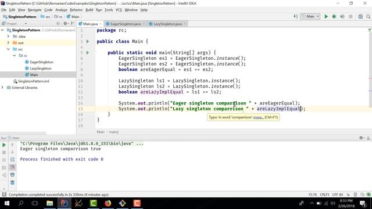Run Main with coverage icon
372x209 pixels.
(x=342, y=17)
